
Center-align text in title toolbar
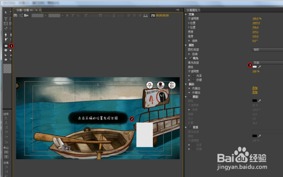pos(134,15)
